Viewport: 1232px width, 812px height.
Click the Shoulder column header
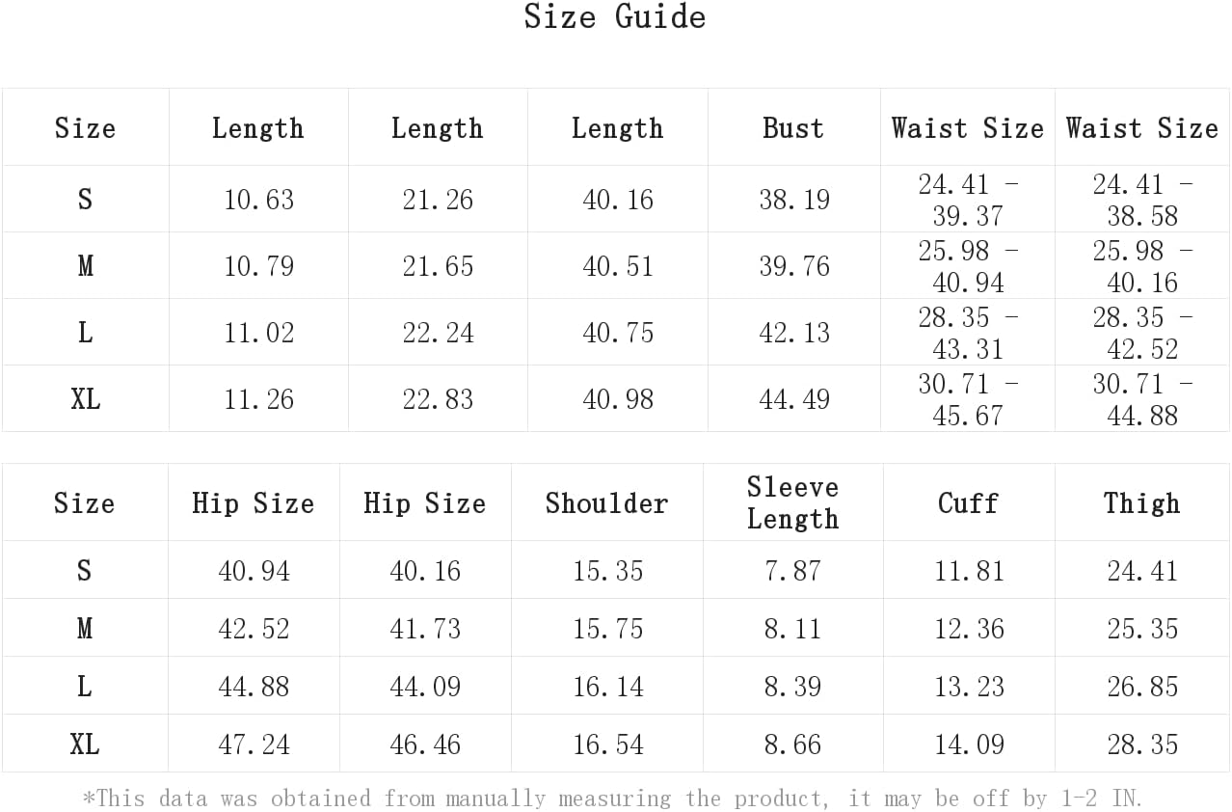(x=606, y=503)
